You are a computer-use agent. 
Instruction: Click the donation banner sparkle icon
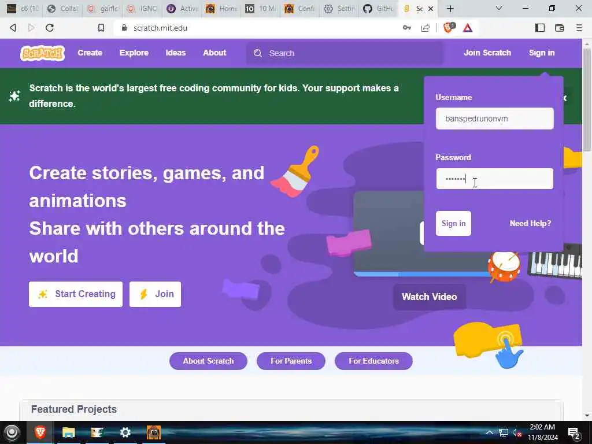(14, 96)
